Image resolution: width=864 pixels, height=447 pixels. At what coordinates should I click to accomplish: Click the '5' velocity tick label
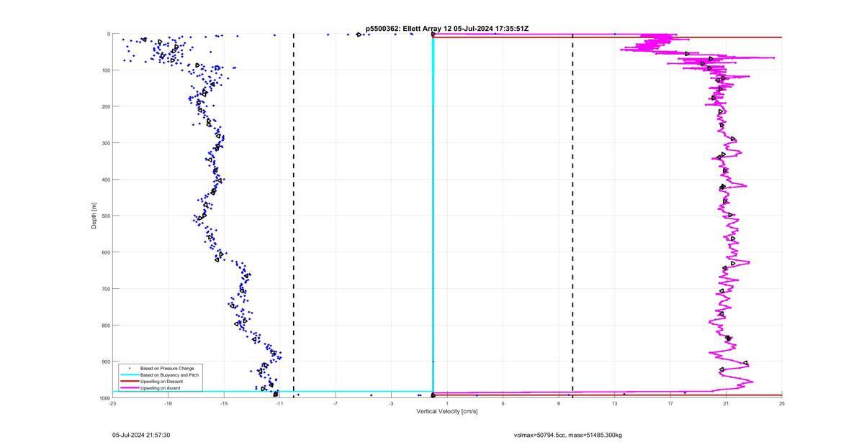coord(503,403)
